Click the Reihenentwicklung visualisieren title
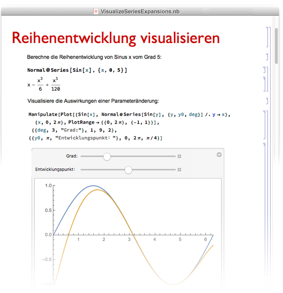The height and width of the screenshot is (293, 283). coord(116,38)
